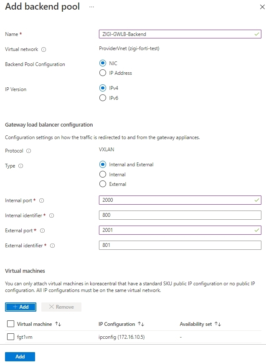Show the Internal port info tooltip icon
266x363 pixels.
pyautogui.click(x=41, y=201)
